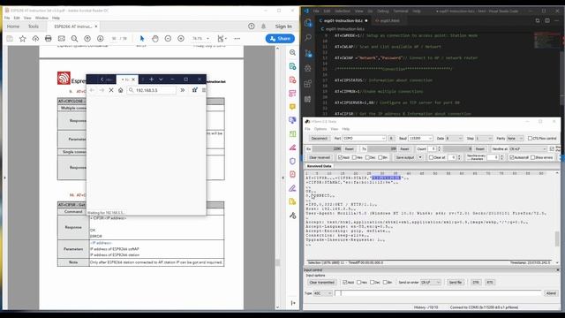Enable Dec display for received data

367,157
